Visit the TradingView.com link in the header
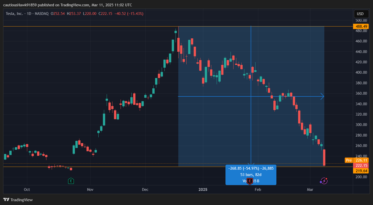Image resolution: width=373 pixels, height=205 pixels. tap(74, 5)
